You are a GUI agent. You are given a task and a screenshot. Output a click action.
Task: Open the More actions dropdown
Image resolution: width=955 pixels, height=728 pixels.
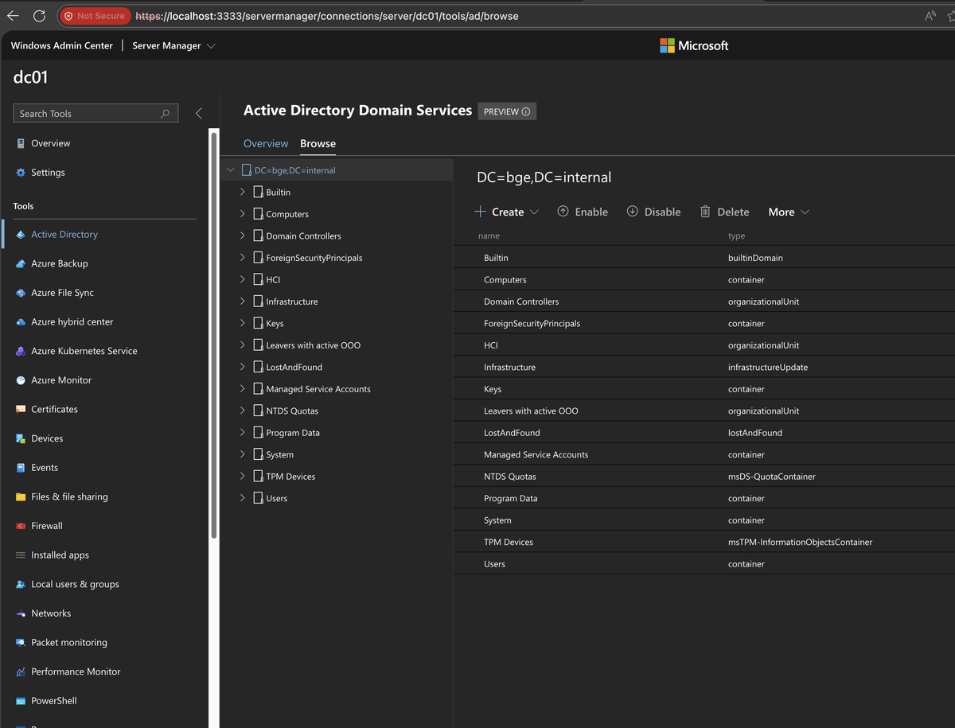[x=789, y=212]
